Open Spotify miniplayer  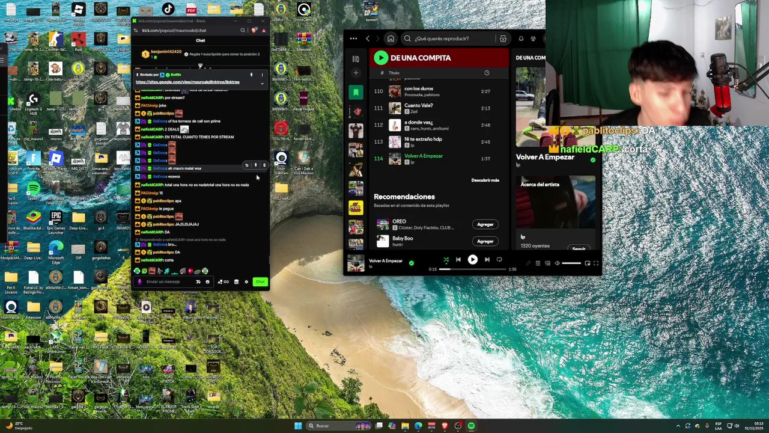(587, 263)
